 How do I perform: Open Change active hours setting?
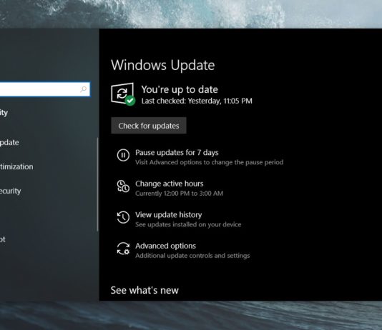pyautogui.click(x=170, y=184)
